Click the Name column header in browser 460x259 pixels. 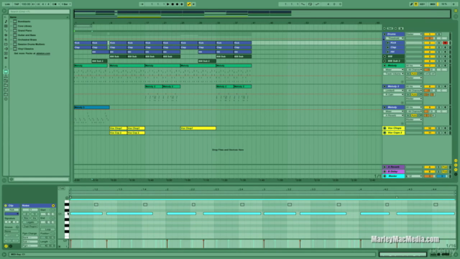click(x=39, y=17)
